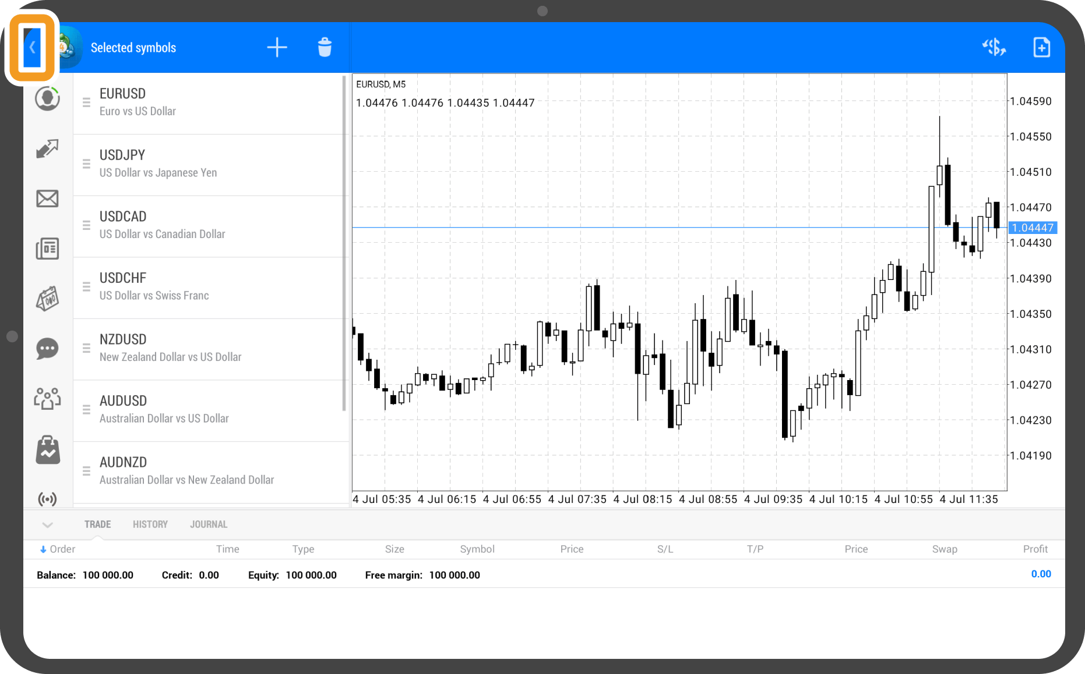Collapse the sidebar with the back chevron
Screen dimensions: 1085x674
coord(32,48)
